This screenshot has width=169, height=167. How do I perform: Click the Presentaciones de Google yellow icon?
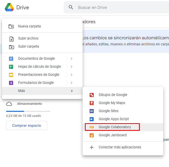click(11, 75)
